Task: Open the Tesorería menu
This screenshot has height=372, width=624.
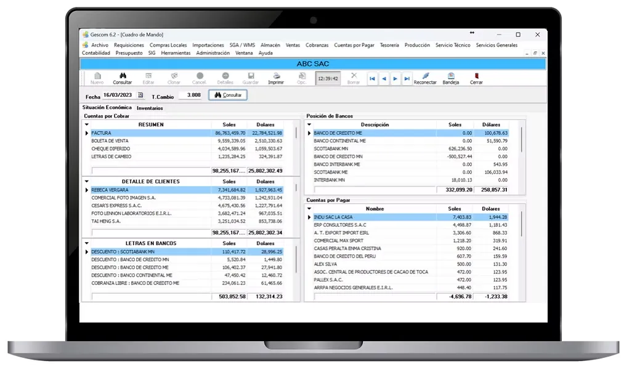Action: [x=389, y=46]
